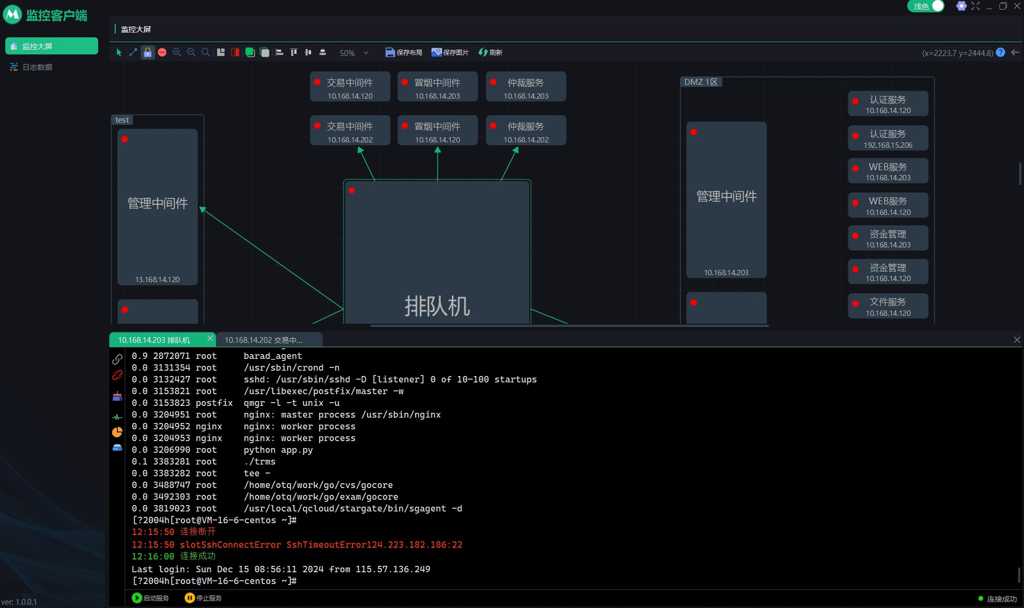Click the gray layout blocks icon
Image resolution: width=1024 pixels, height=608 pixels.
[221, 52]
